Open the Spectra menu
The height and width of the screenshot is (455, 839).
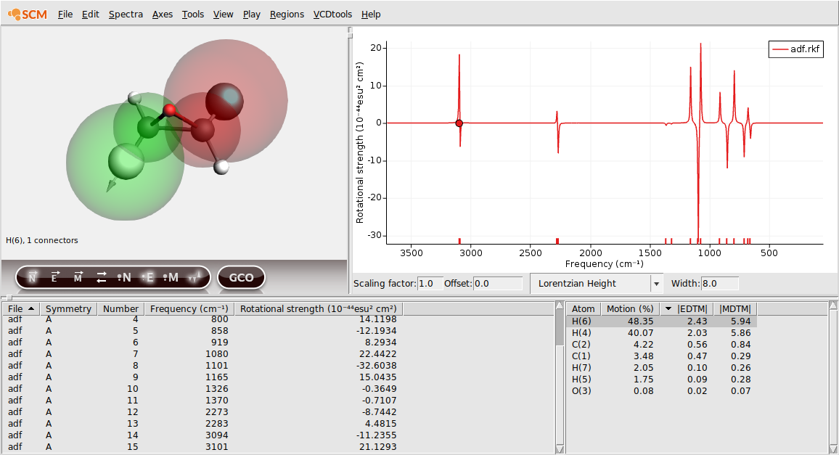coord(126,15)
